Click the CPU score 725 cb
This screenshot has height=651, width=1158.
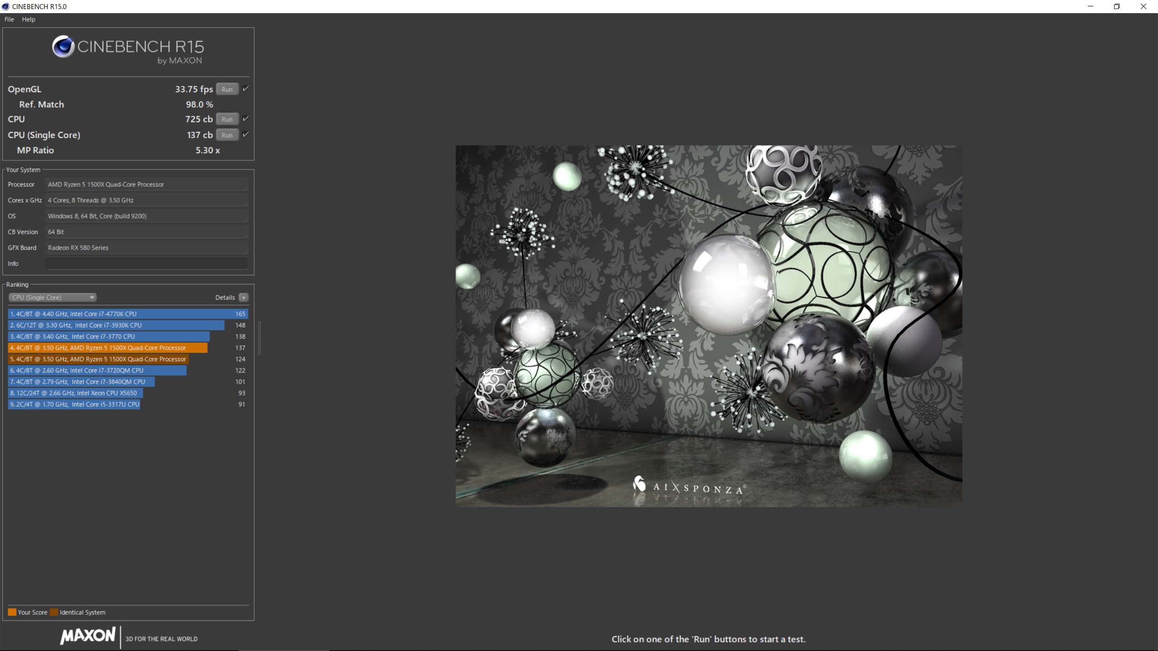(x=199, y=119)
